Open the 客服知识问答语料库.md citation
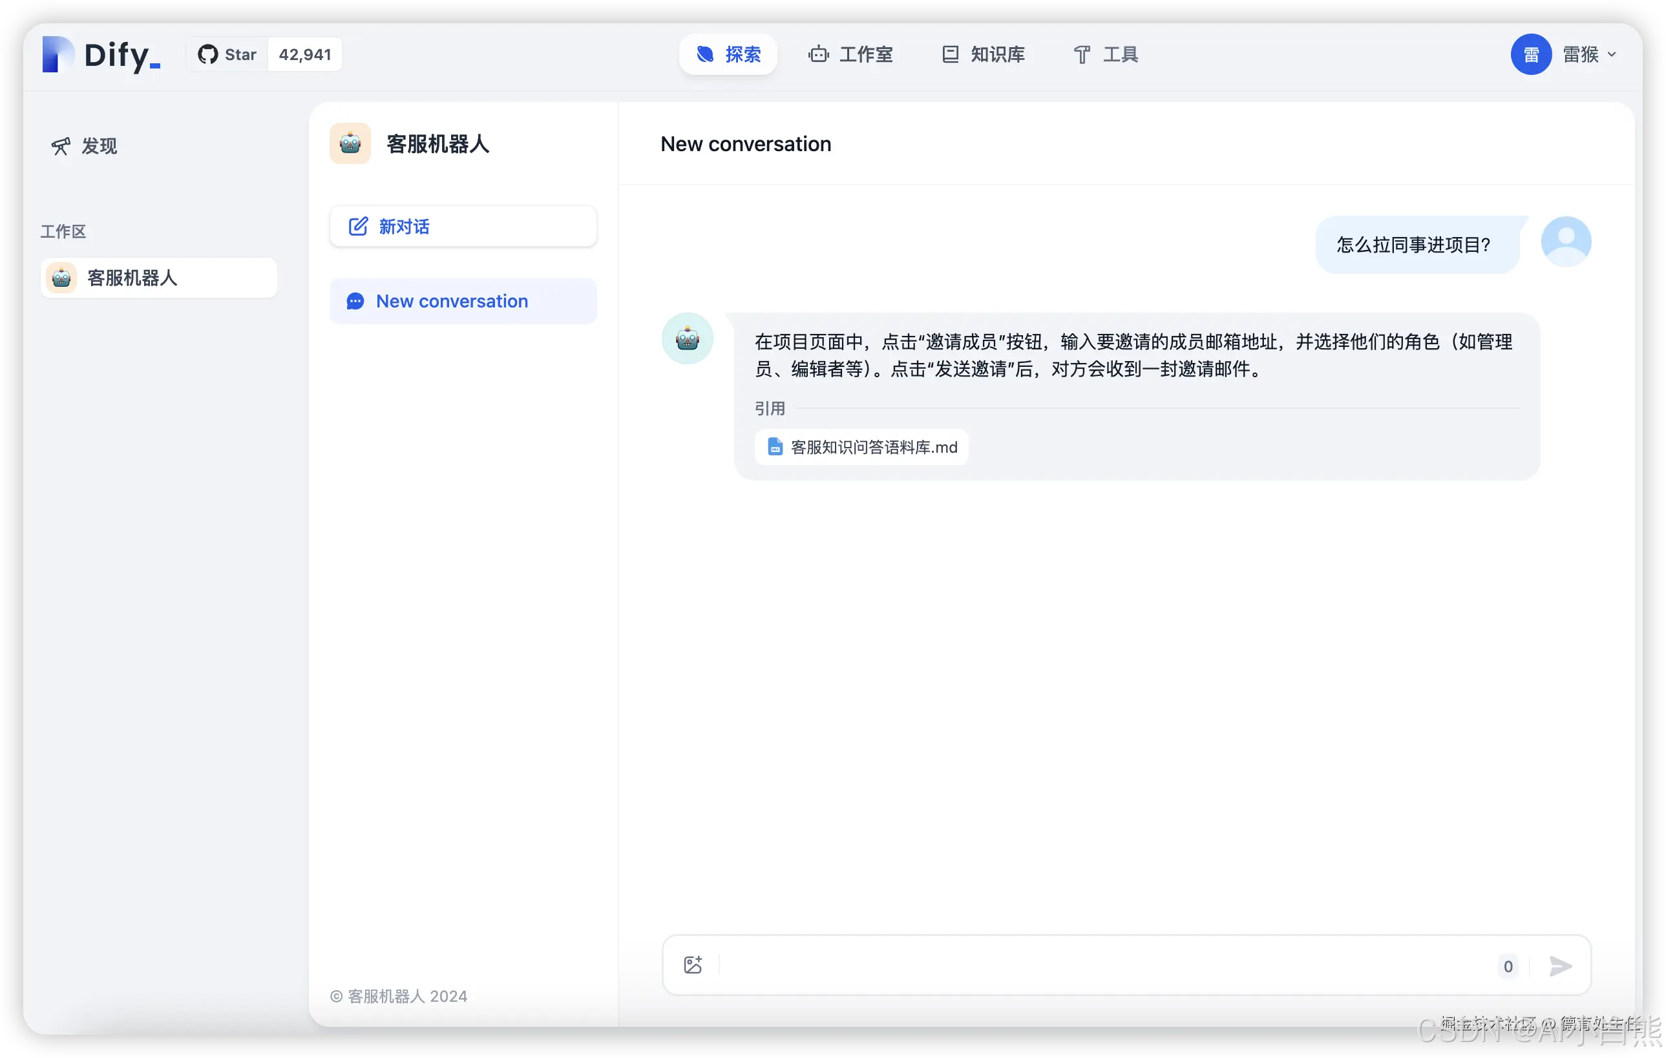The width and height of the screenshot is (1666, 1058). (x=862, y=448)
